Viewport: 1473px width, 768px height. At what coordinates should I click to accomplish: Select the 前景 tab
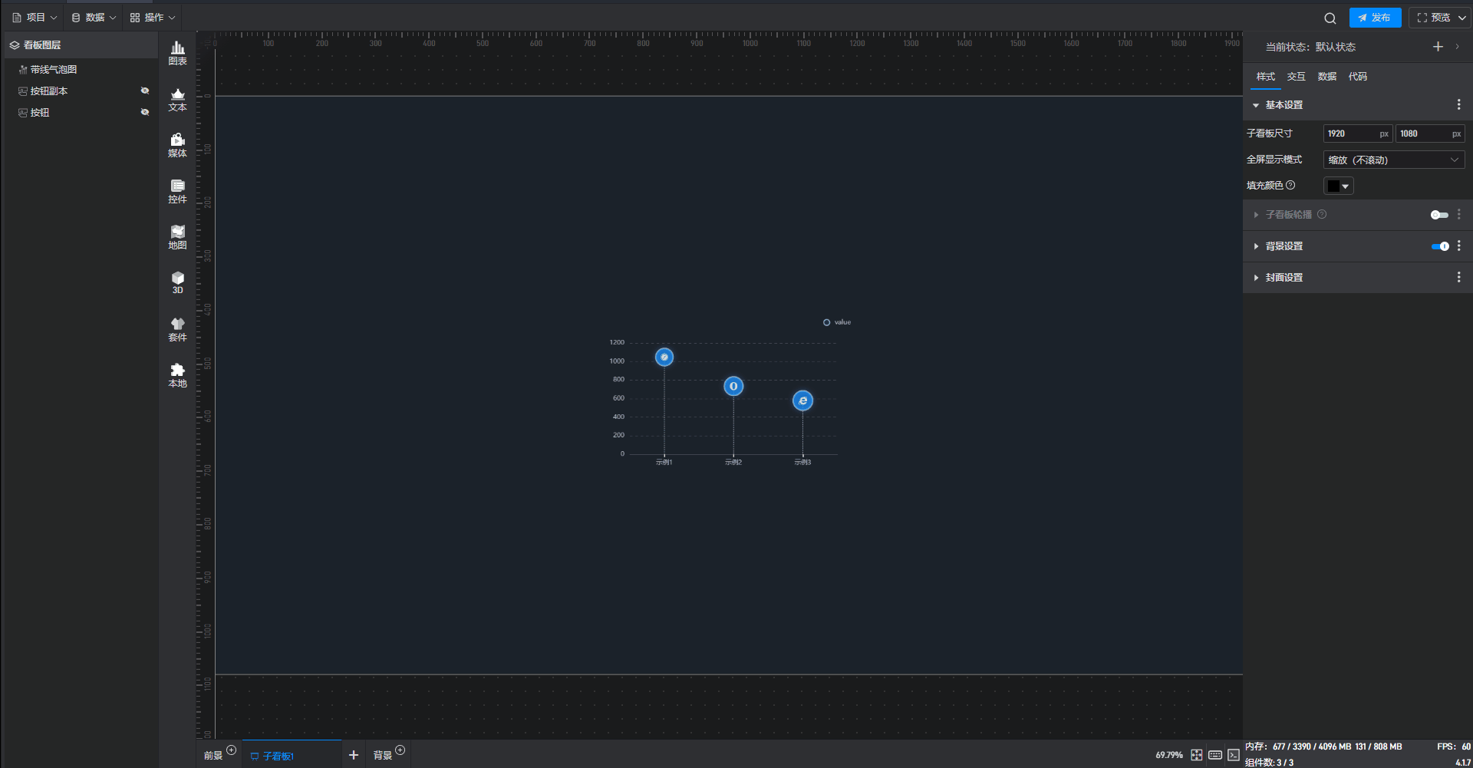213,756
